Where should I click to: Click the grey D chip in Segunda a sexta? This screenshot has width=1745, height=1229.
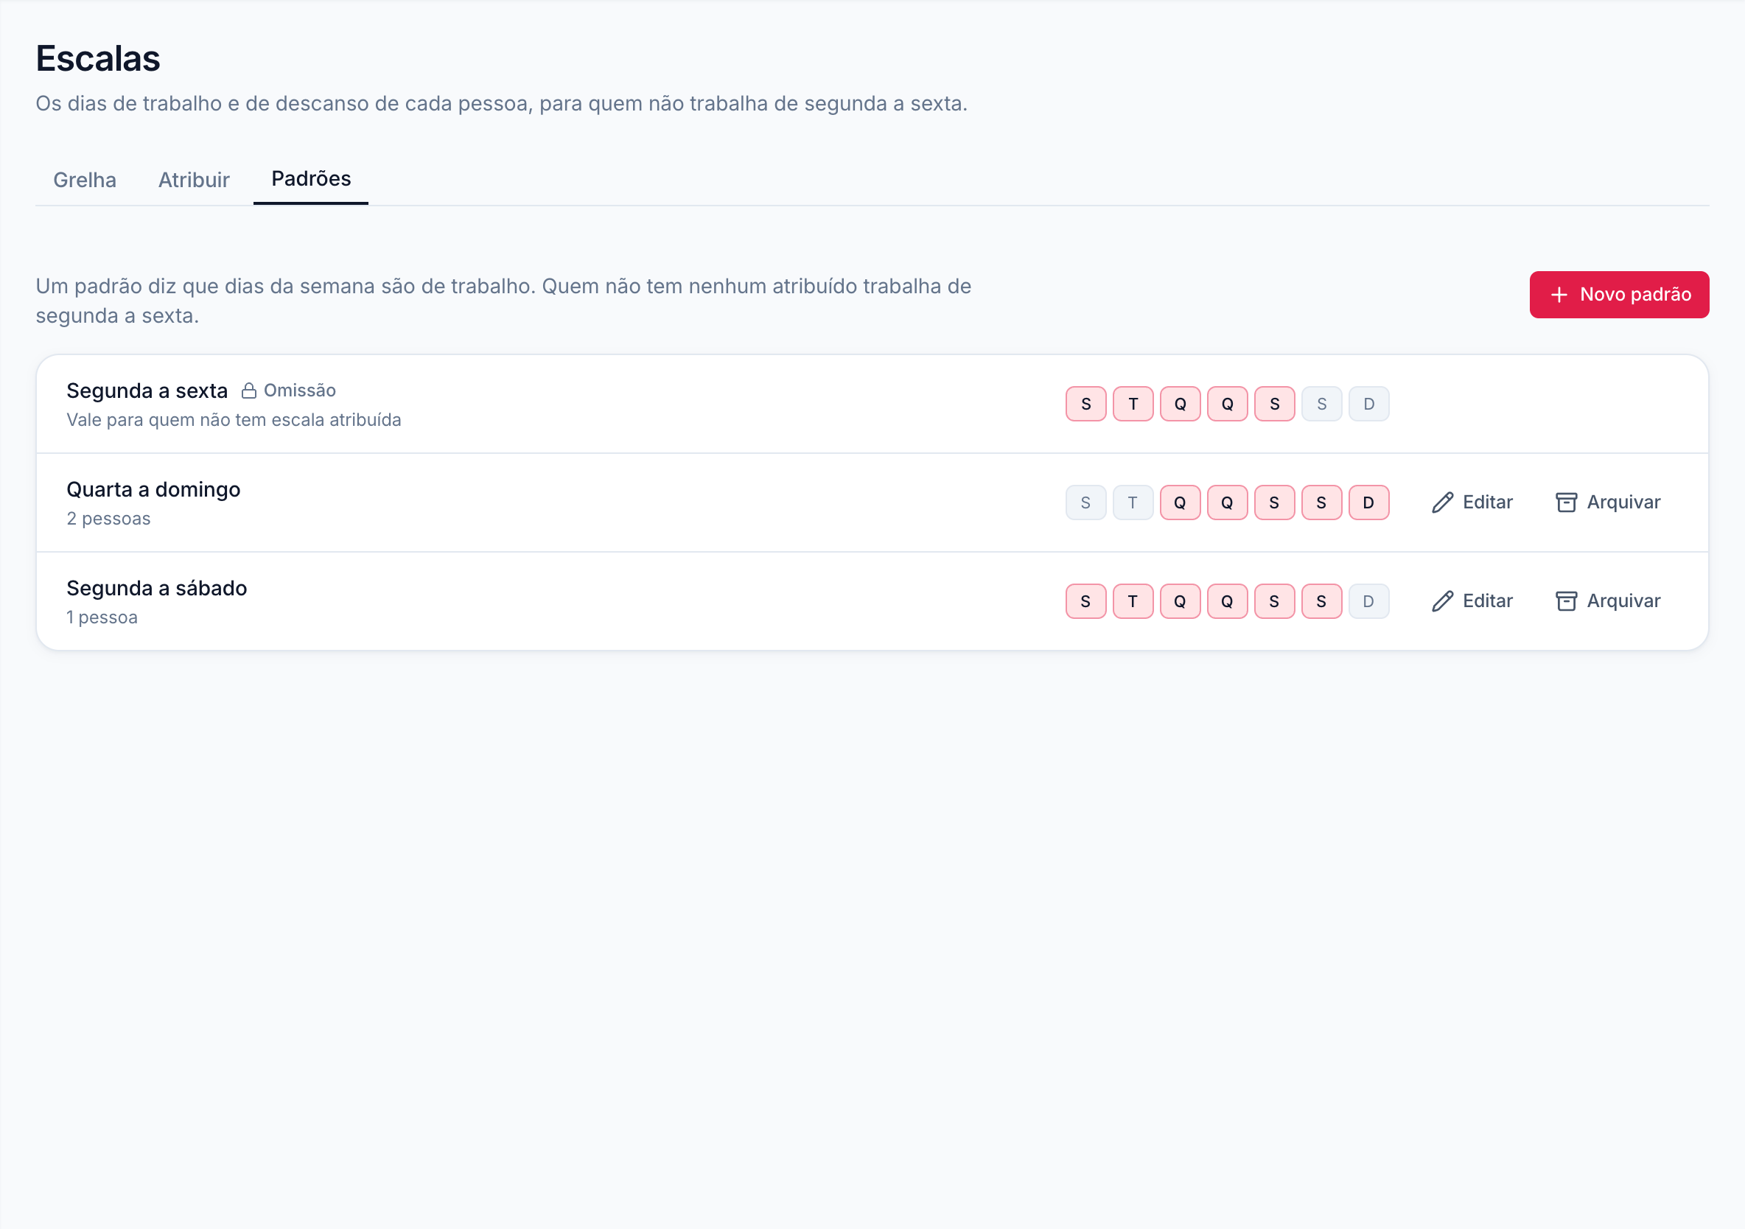pyautogui.click(x=1368, y=404)
